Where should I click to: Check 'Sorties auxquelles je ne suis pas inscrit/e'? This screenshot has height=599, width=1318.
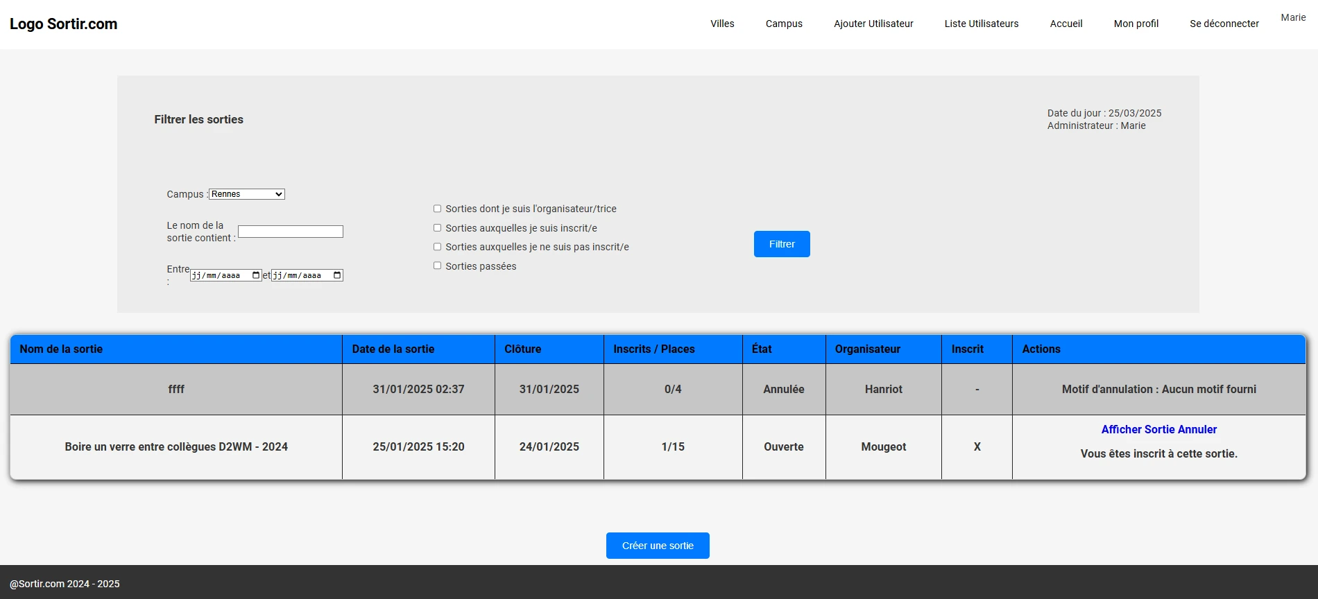[x=437, y=247]
